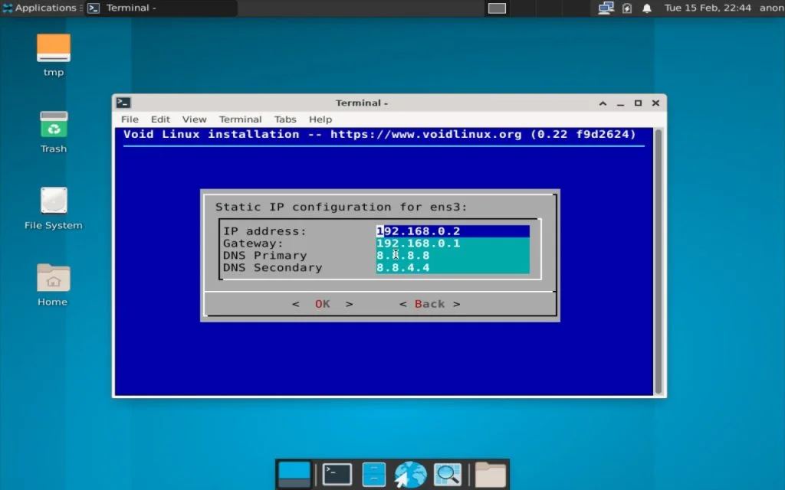Open the Tabs menu in Terminal

[285, 119]
